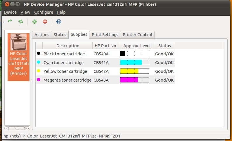Screen dimensions: 232x141
Task: Click the refresh all devices icon
Action: (21, 22)
